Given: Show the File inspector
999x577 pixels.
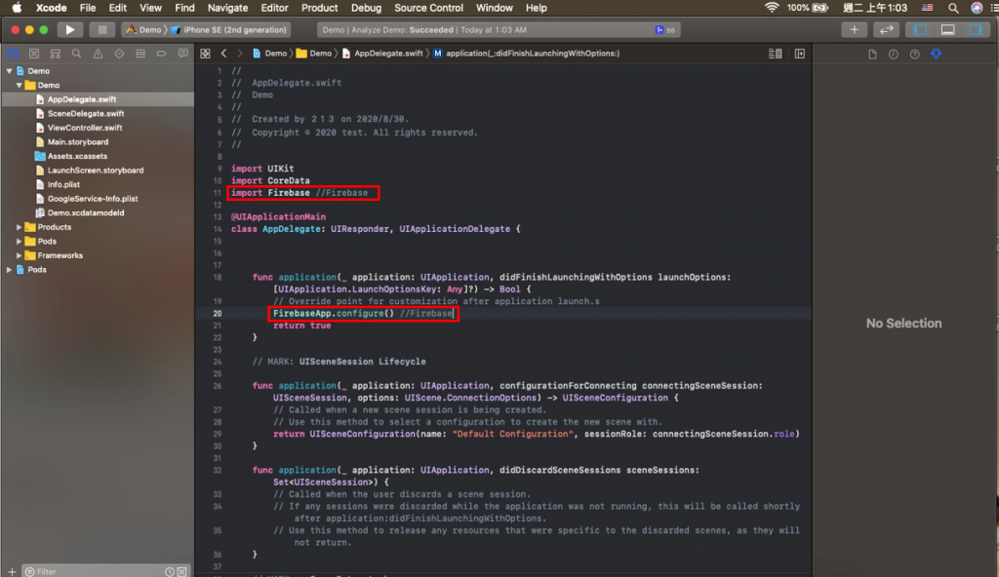Looking at the screenshot, I should (x=872, y=55).
